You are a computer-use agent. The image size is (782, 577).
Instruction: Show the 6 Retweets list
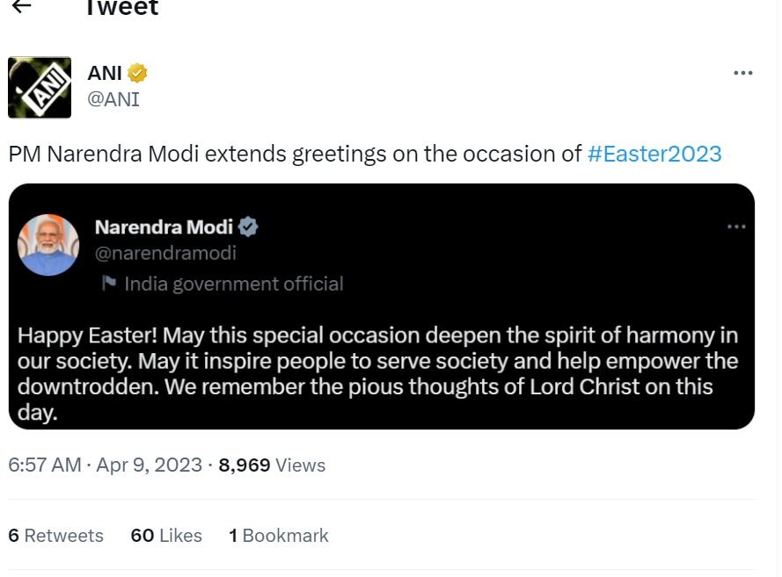[56, 536]
